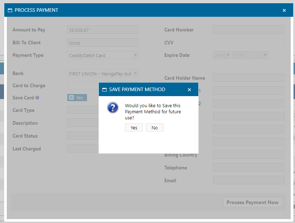
Task: Expand the Payment Type dropdown
Action: [135, 55]
